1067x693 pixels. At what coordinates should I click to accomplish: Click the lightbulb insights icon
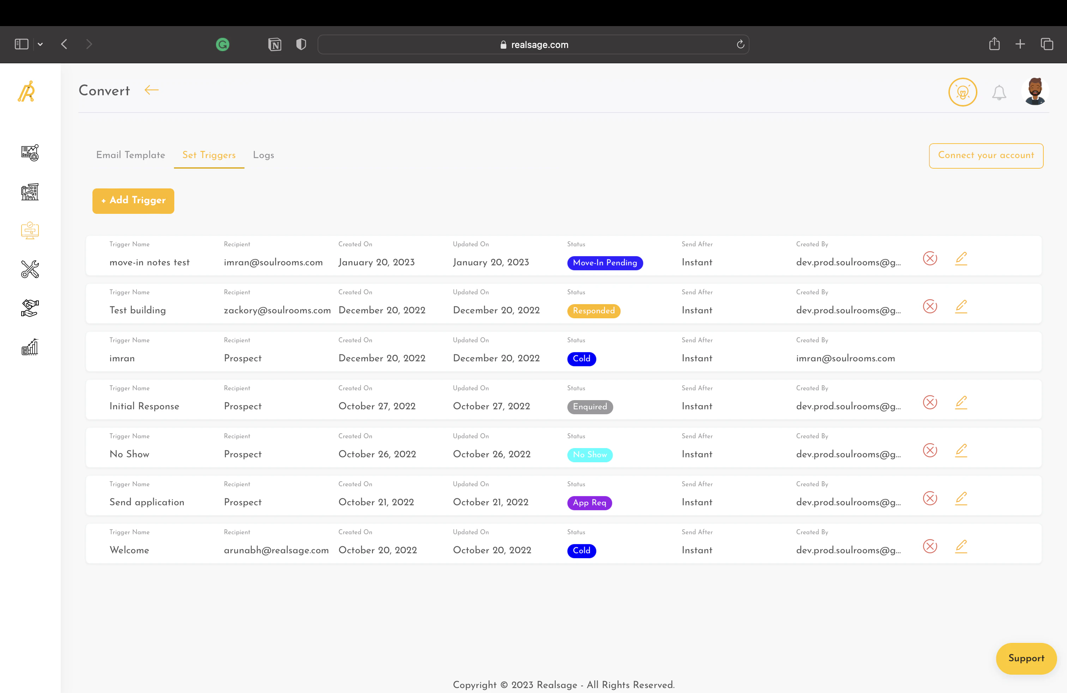pyautogui.click(x=963, y=92)
